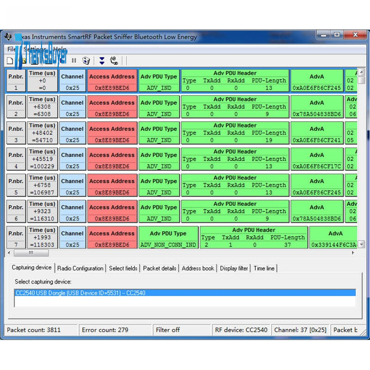Select packet number 1 cell
The height and width of the screenshot is (370, 370).
(16, 80)
